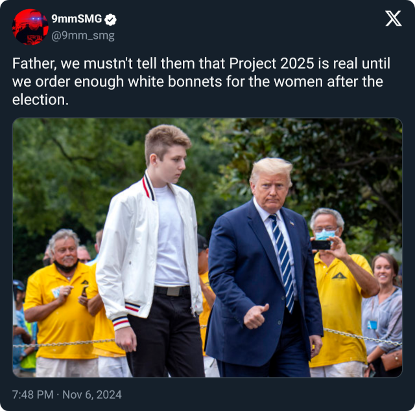Open the 7:48 PM timestamp link
The width and height of the screenshot is (415, 411).
33,395
